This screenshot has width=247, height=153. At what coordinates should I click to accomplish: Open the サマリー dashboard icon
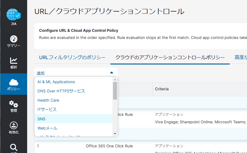click(x=14, y=39)
